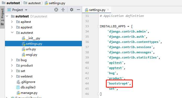Click 'django.contrib.messages' string

pyautogui.click(x=130, y=52)
